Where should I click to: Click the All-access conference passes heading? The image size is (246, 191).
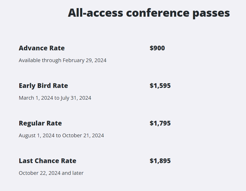(x=149, y=13)
